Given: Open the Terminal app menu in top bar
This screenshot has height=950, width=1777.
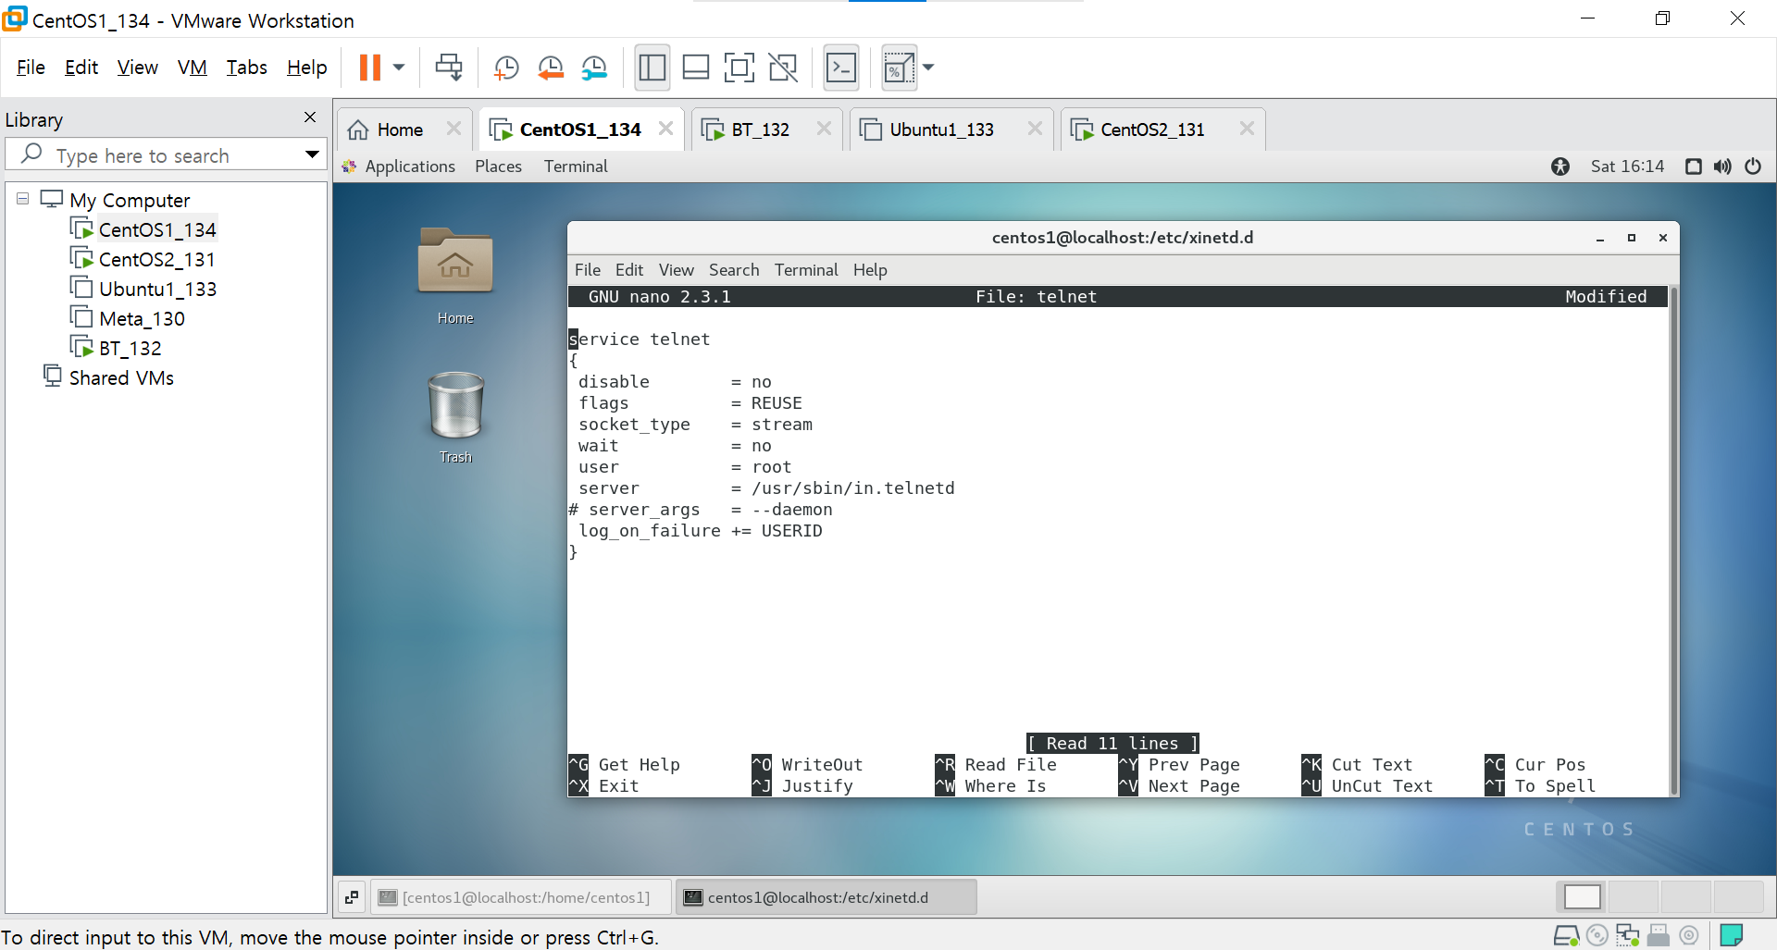Looking at the screenshot, I should (x=576, y=167).
